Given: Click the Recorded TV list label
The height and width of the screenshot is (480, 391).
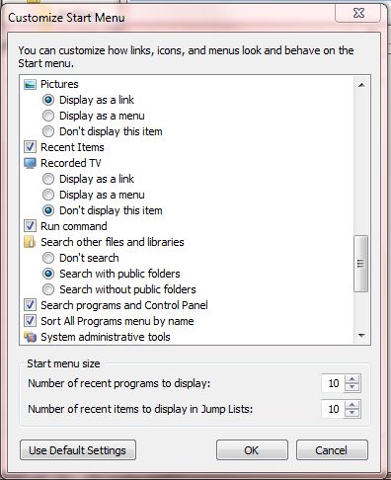Looking at the screenshot, I should (x=71, y=163).
